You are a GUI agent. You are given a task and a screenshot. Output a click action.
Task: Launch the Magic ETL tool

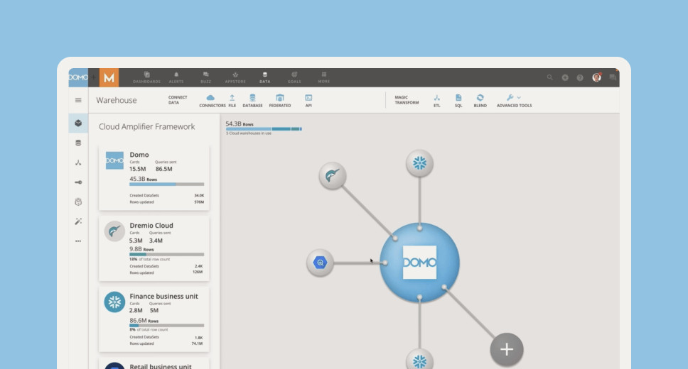(x=437, y=98)
